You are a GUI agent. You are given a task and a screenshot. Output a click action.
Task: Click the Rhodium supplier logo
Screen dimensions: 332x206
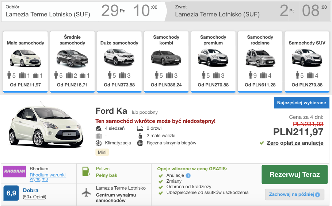[14, 171]
